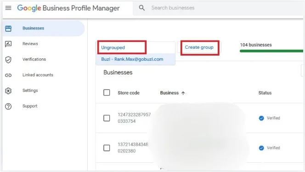
Task: Click the Businesses storefront icon
Action: tap(8, 29)
